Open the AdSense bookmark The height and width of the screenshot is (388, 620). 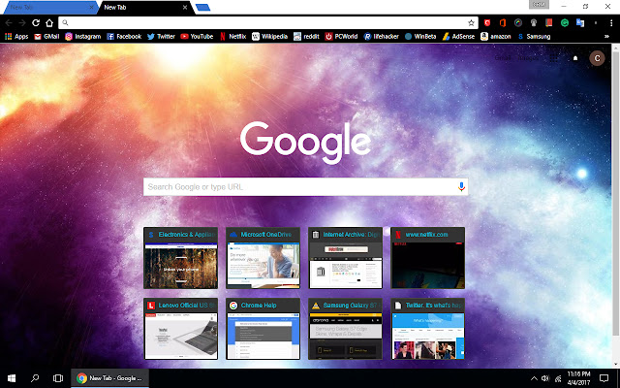458,37
